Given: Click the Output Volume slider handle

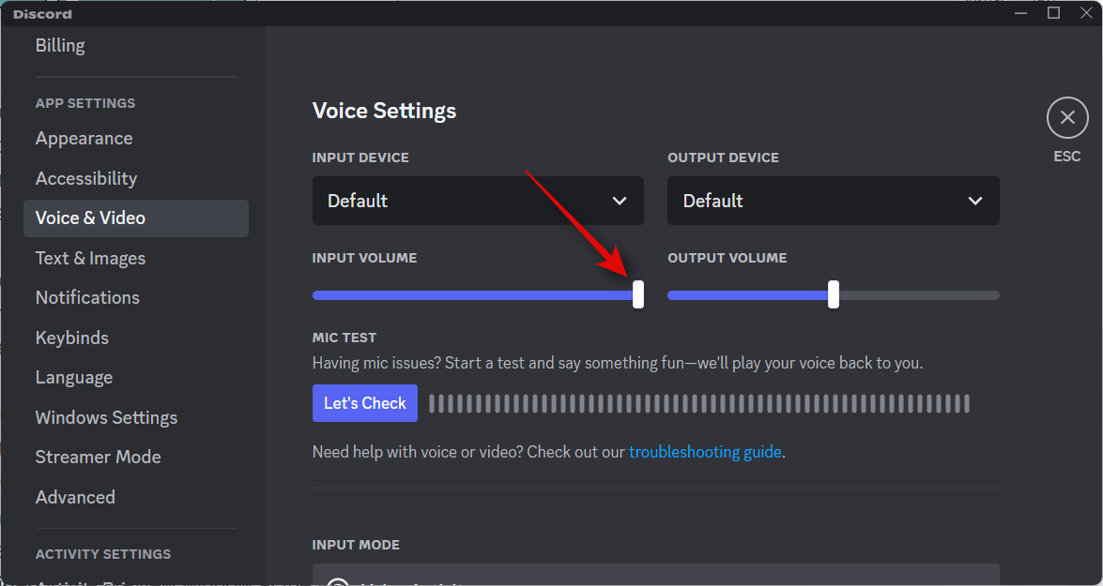Looking at the screenshot, I should (834, 294).
